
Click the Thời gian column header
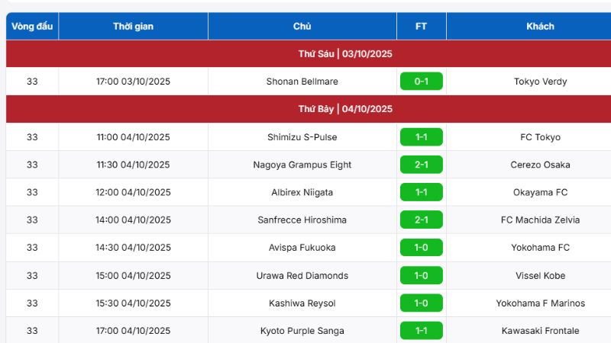click(x=133, y=26)
